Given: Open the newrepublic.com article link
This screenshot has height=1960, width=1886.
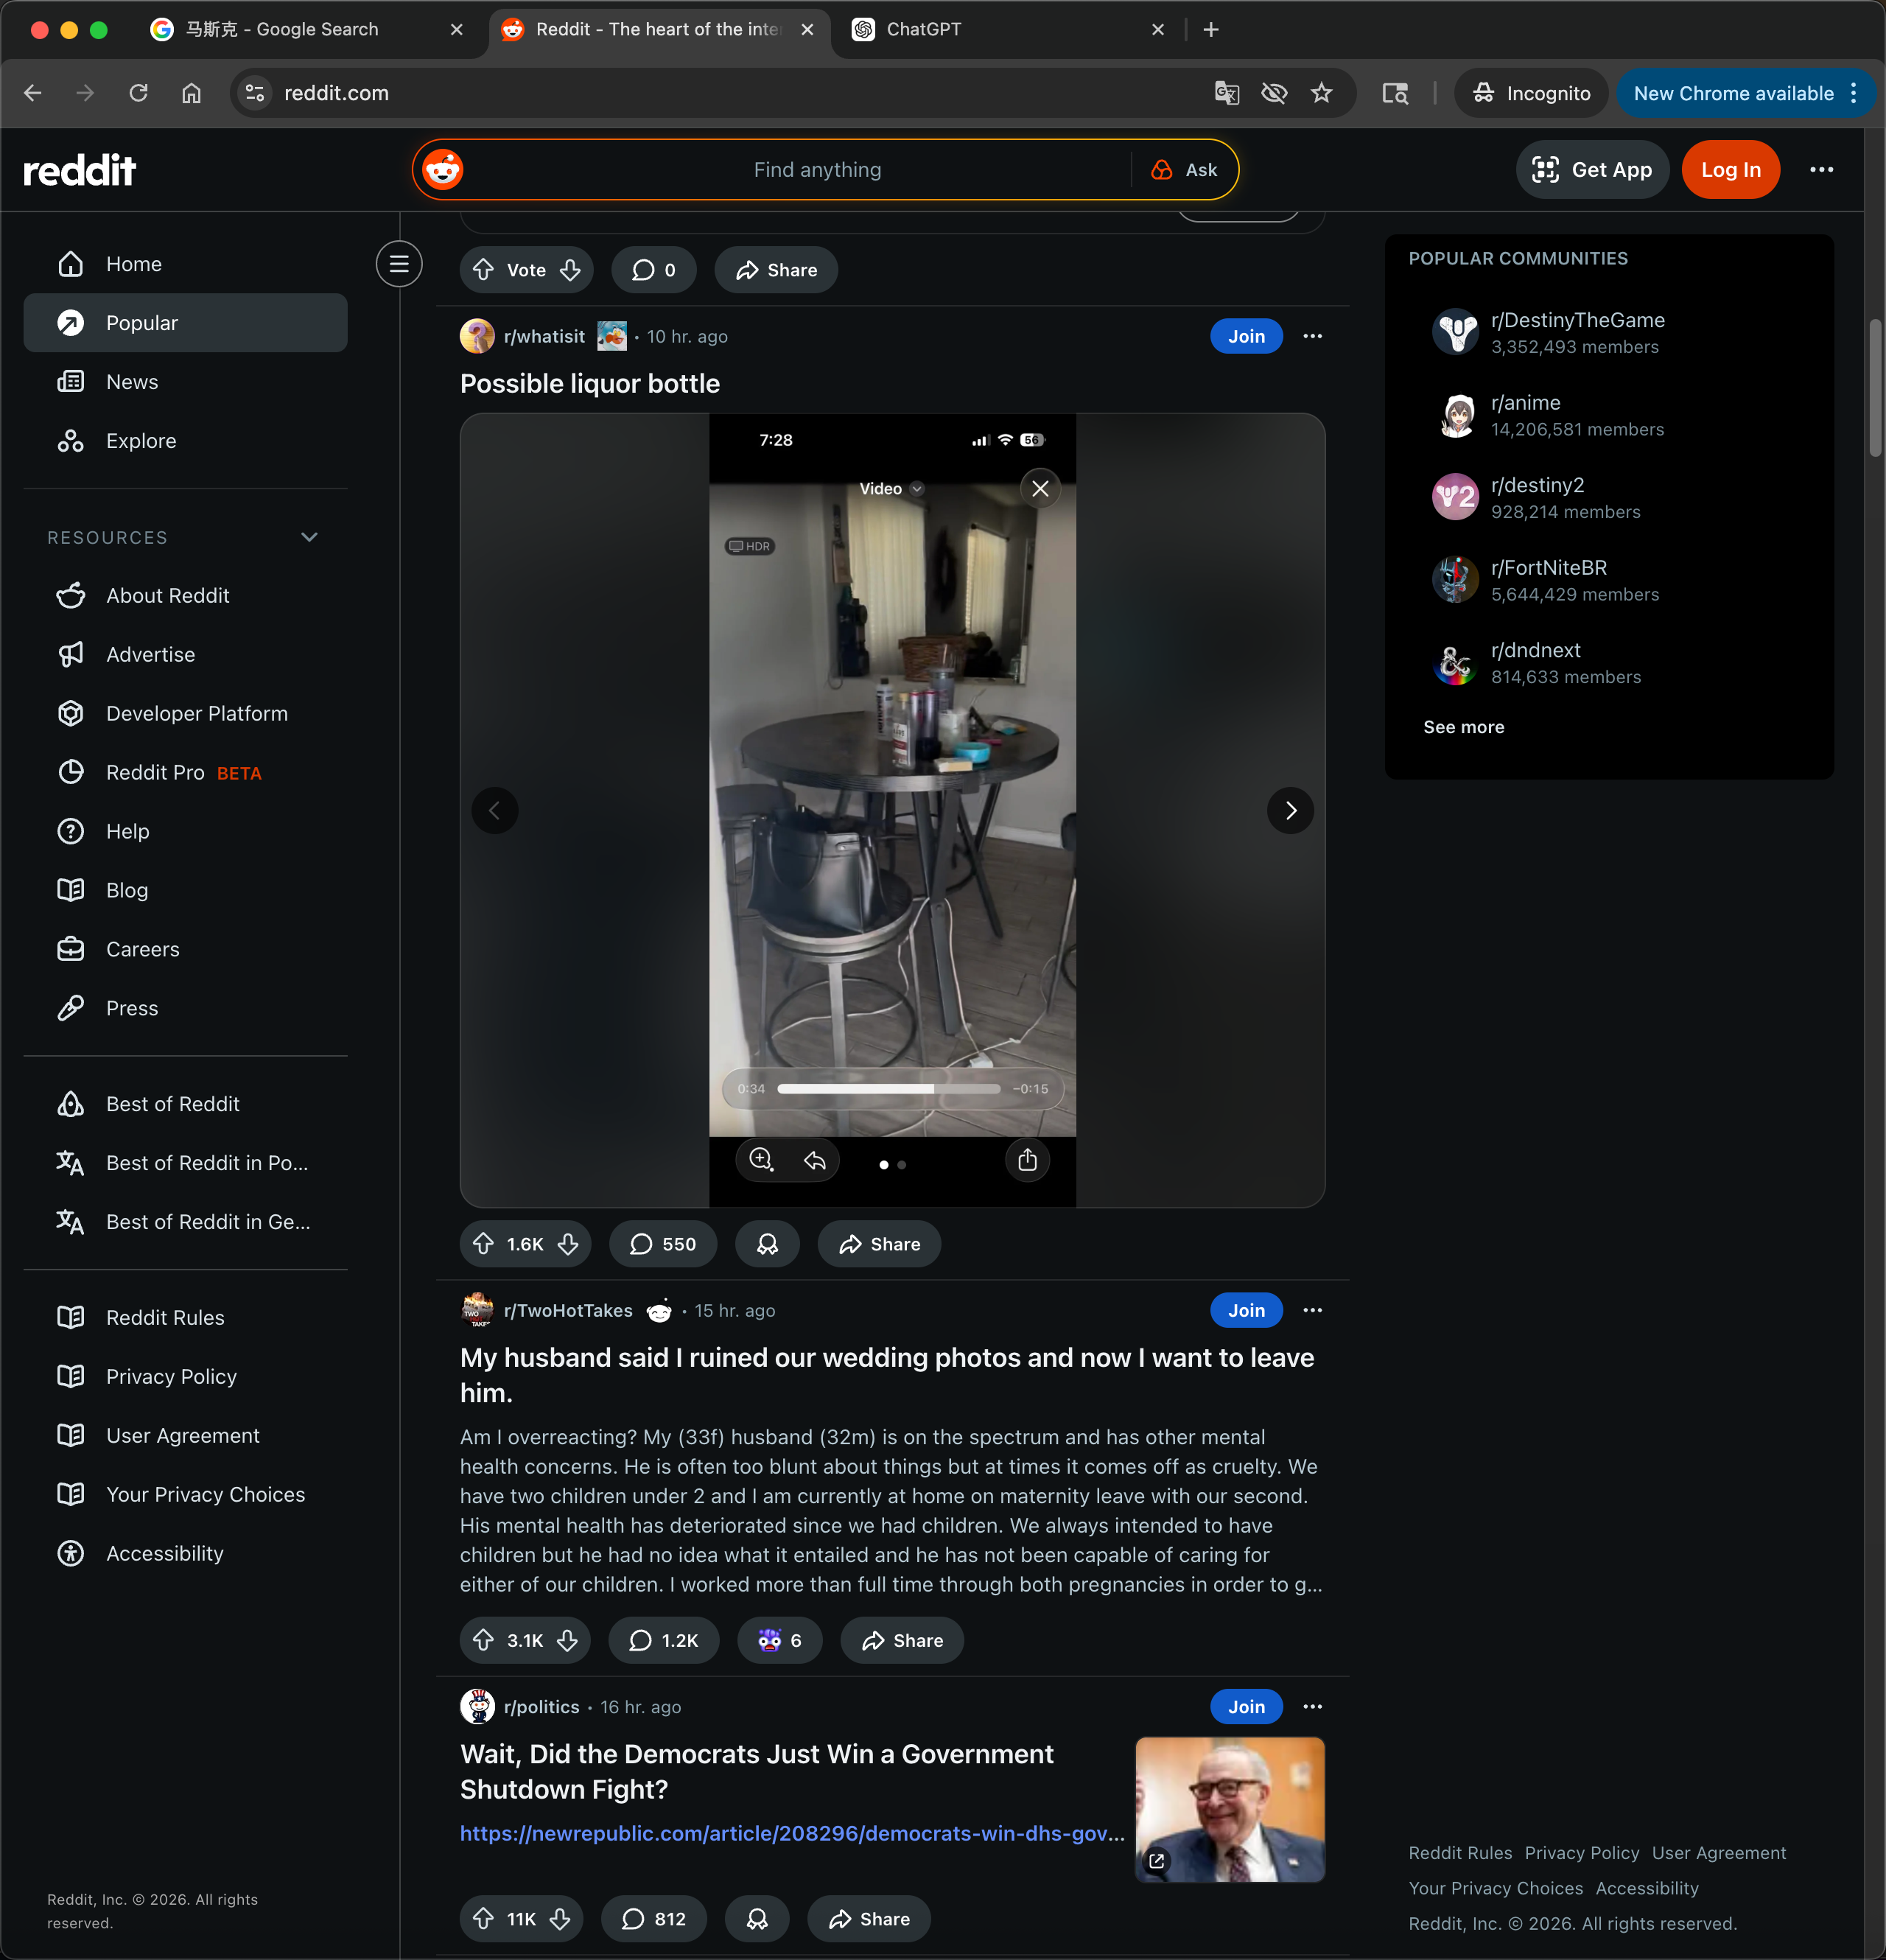Looking at the screenshot, I should tap(791, 1832).
